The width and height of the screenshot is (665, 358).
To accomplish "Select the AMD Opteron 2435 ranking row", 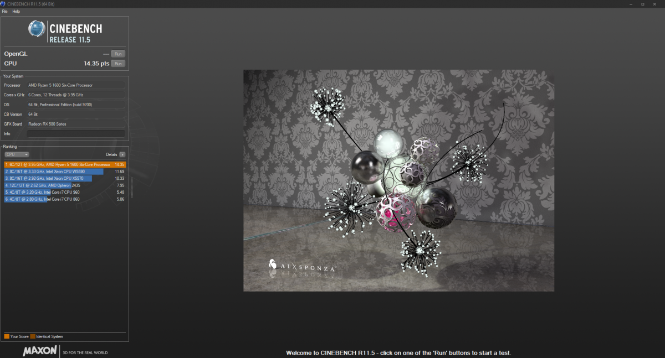I will click(65, 185).
